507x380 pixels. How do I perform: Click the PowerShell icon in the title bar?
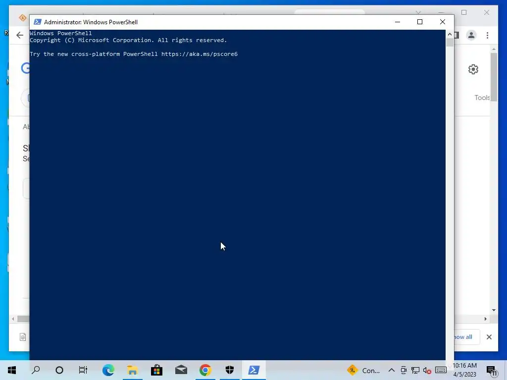(38, 22)
